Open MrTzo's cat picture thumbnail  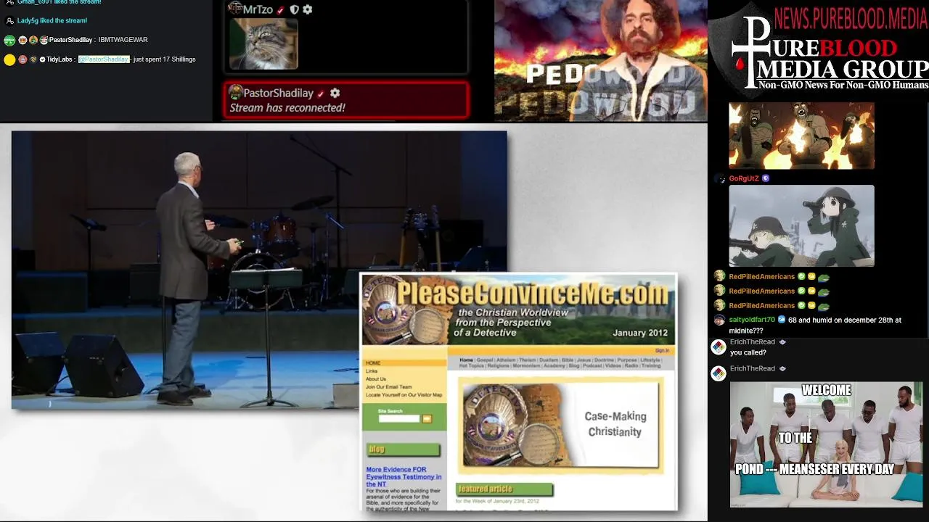(x=263, y=44)
